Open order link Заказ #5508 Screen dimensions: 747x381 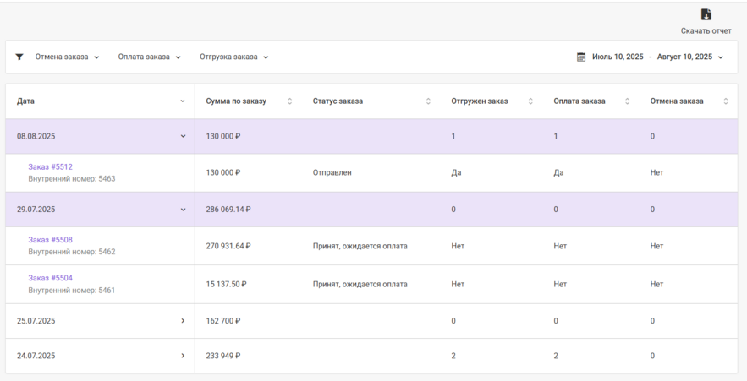click(x=50, y=240)
